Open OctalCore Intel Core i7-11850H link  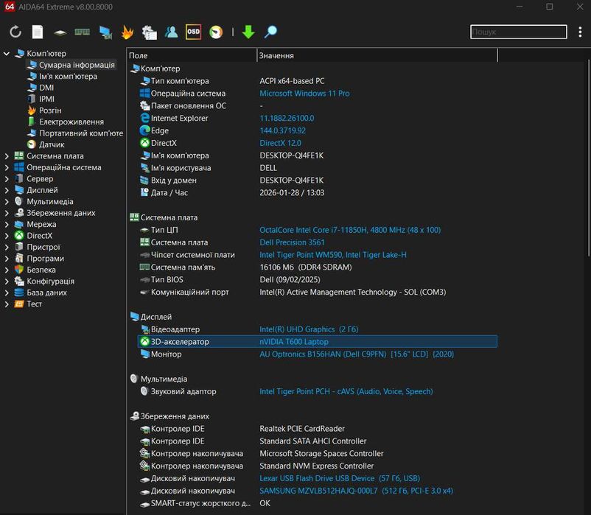click(350, 230)
